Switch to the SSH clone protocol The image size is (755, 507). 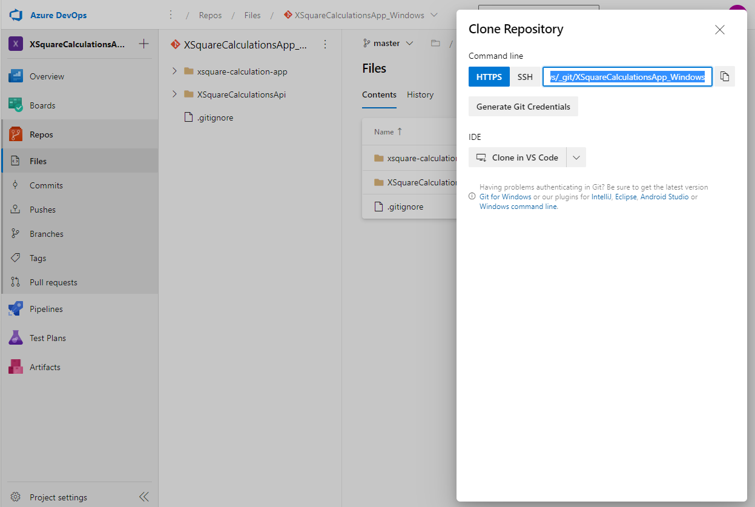point(525,77)
